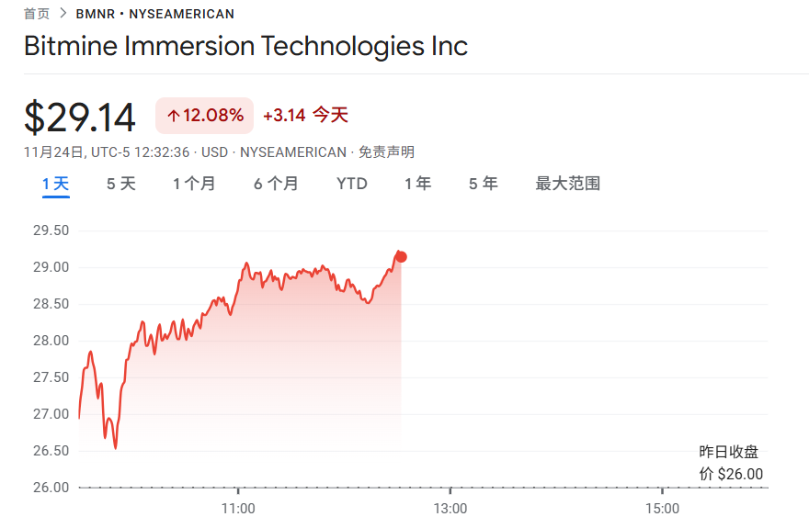
Task: Show the 1 年 chart range
Action: pos(417,184)
